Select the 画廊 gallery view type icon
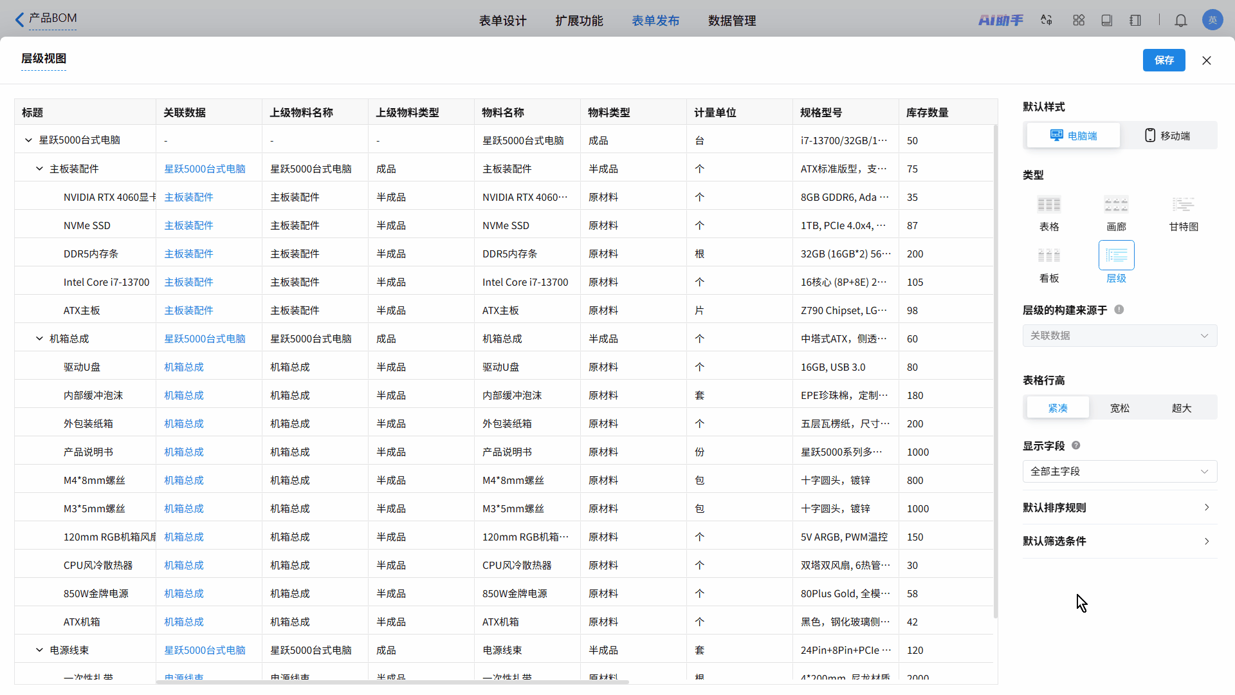Screen dimensions: 1235x695 [1116, 205]
